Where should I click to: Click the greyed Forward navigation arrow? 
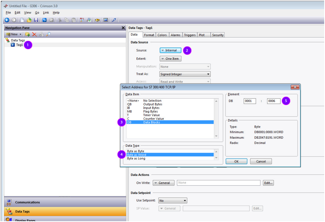pyautogui.click(x=14, y=20)
